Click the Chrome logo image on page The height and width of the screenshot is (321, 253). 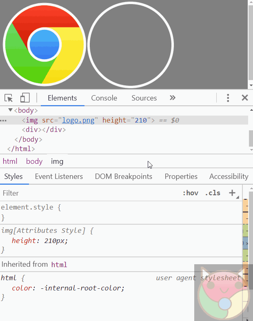point(44,45)
